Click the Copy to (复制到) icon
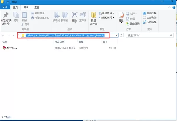 coord(65,15)
